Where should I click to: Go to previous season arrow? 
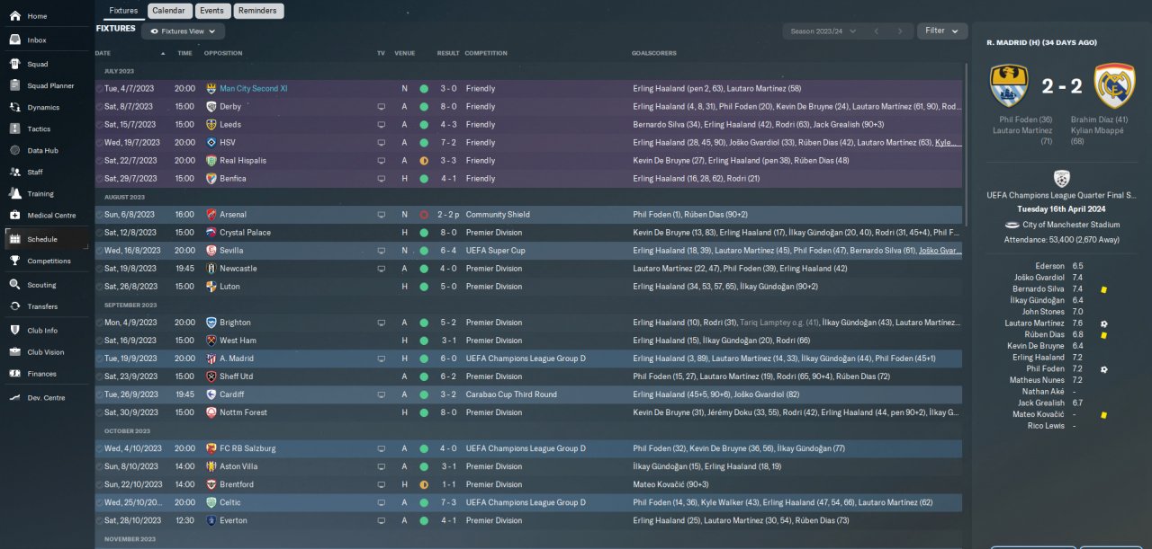point(876,31)
